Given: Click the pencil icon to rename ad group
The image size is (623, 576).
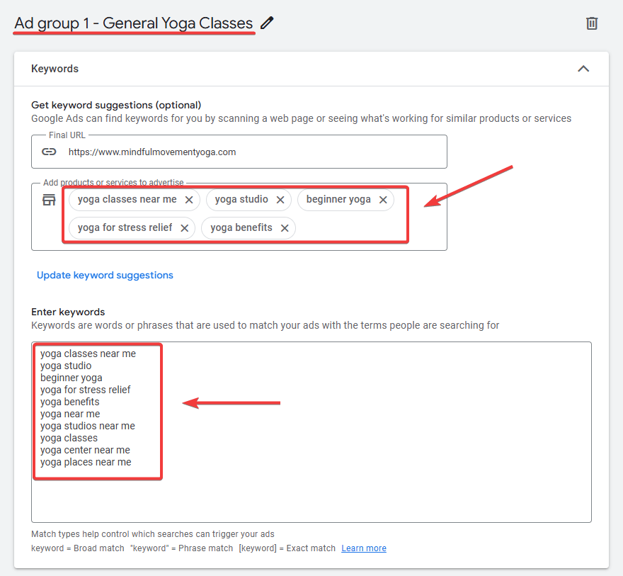Looking at the screenshot, I should (x=267, y=23).
